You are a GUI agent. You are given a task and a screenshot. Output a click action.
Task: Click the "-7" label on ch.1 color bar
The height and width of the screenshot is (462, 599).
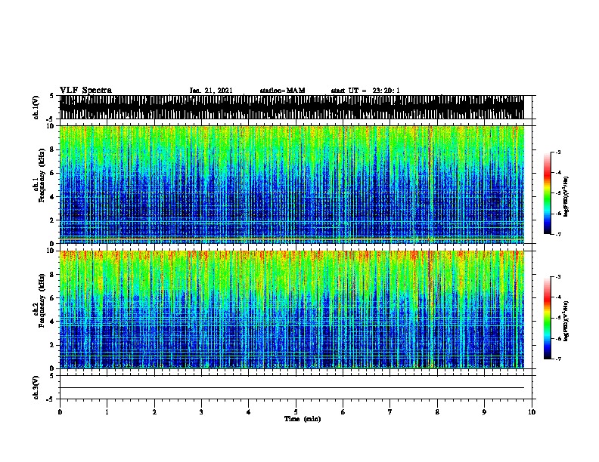tap(557, 234)
